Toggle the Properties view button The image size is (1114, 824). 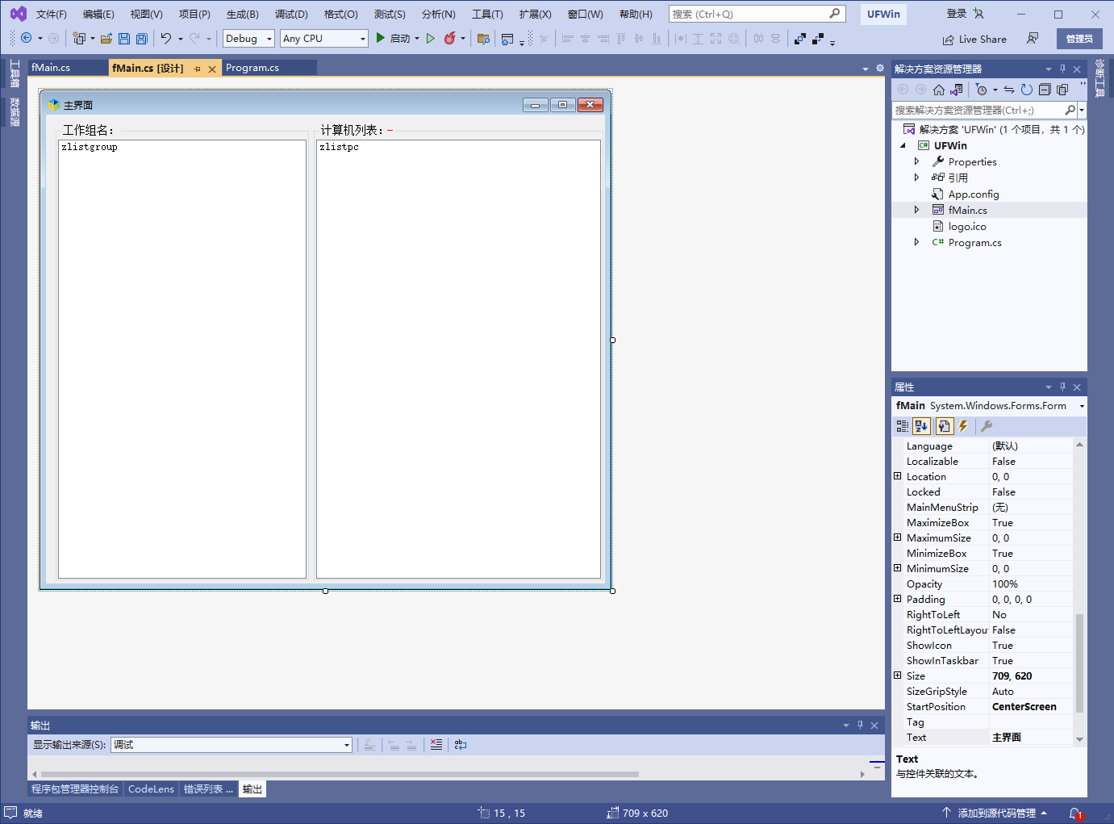(943, 426)
